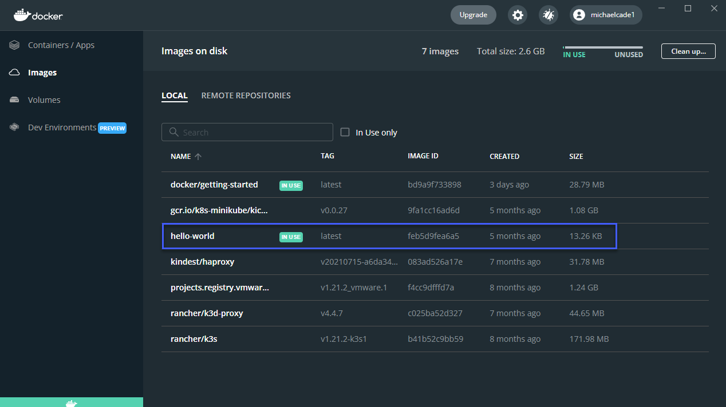Select the hello-world image row

click(x=389, y=236)
